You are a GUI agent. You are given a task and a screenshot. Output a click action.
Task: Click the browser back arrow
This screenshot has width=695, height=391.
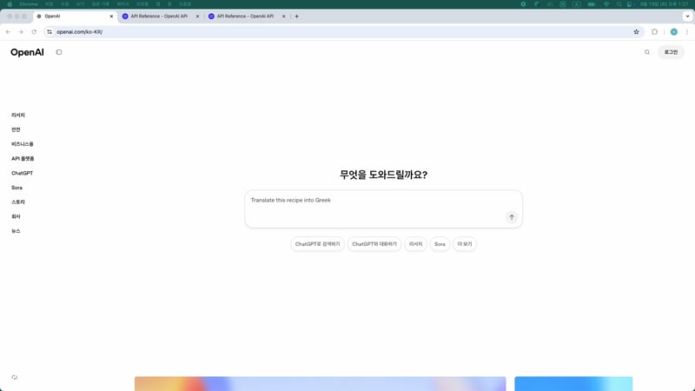(8, 31)
